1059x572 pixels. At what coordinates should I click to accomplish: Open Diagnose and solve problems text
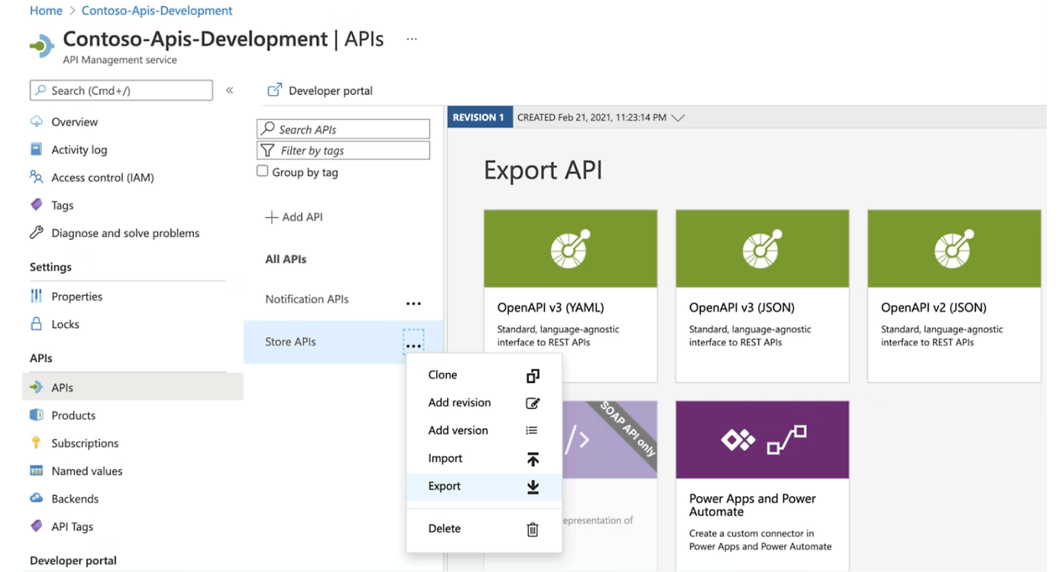point(125,233)
